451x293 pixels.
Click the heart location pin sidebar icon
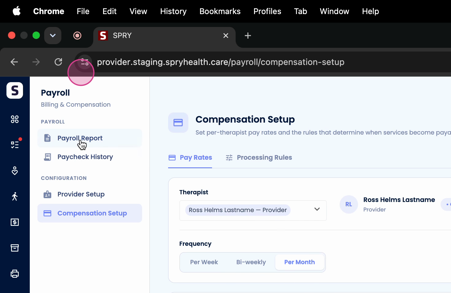(15, 171)
